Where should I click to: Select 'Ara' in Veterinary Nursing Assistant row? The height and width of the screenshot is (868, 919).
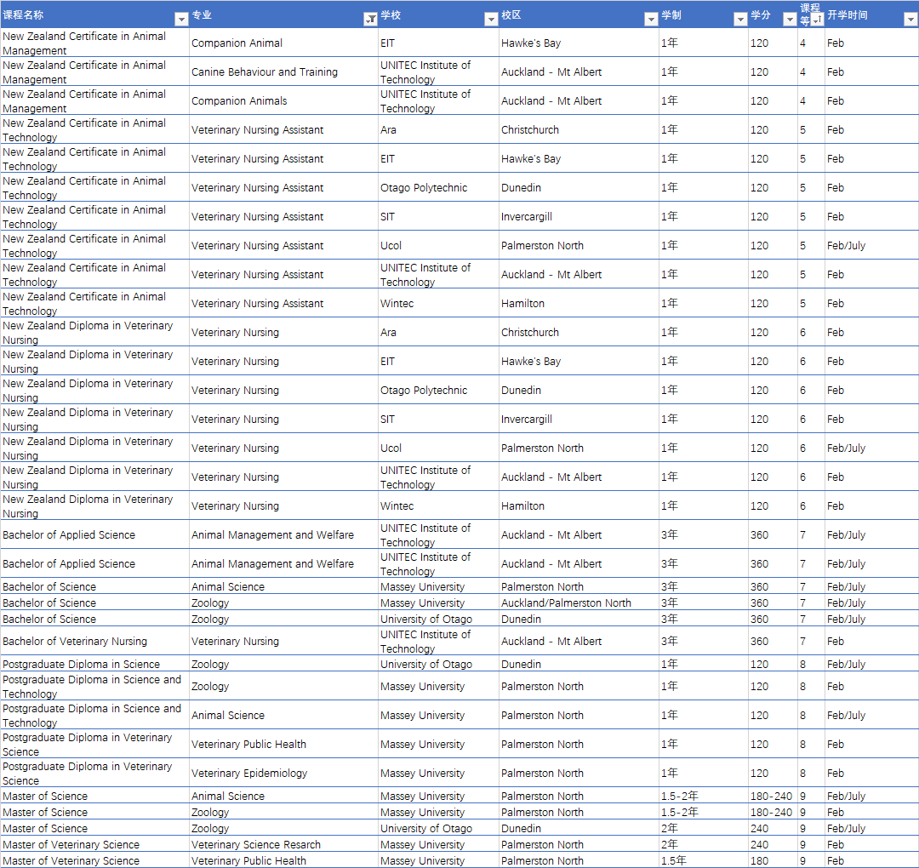438,130
